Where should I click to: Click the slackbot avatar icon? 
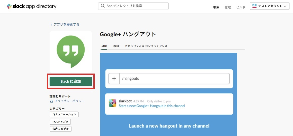point(113,103)
